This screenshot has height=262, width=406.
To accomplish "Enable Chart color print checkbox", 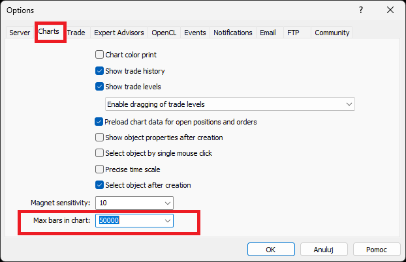I will click(100, 55).
